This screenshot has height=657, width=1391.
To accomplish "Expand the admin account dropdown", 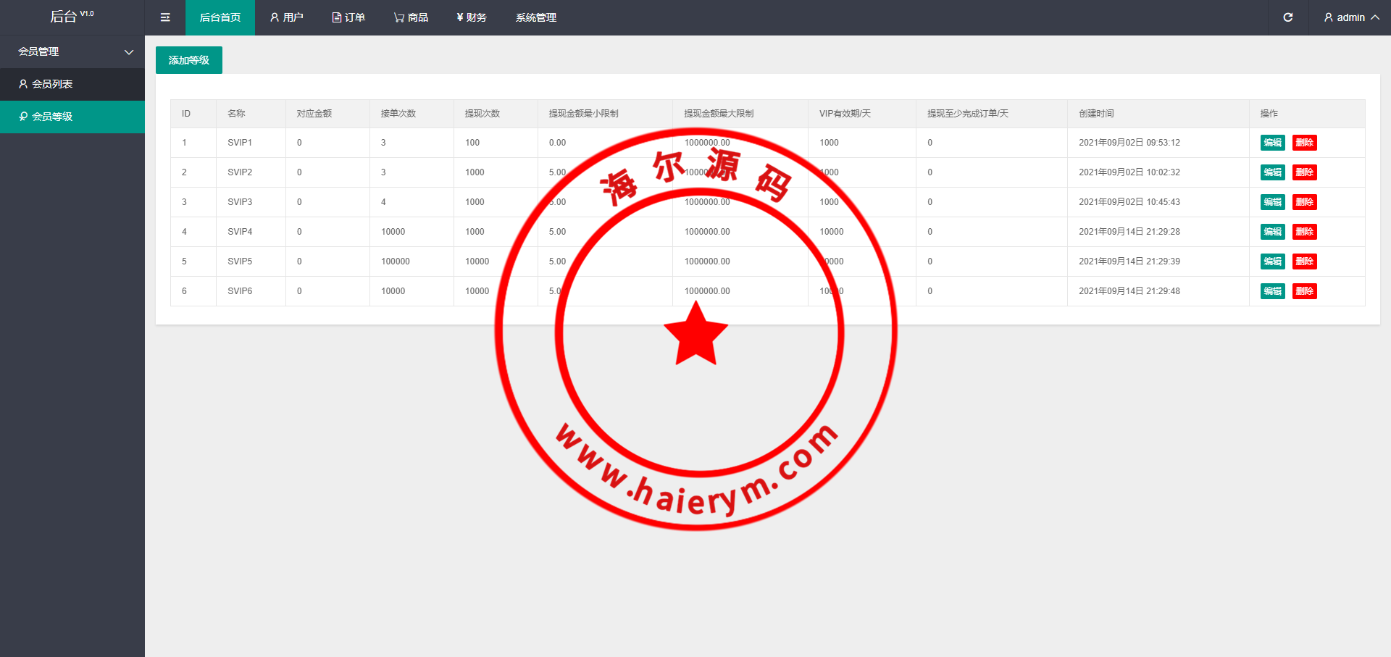I will click(1351, 17).
